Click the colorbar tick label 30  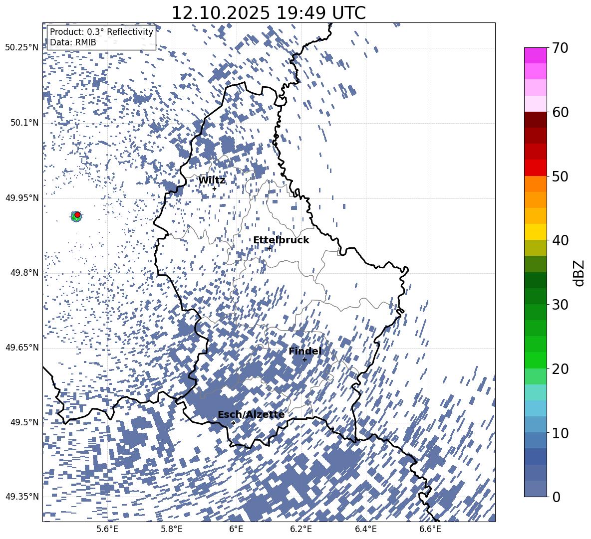point(560,305)
